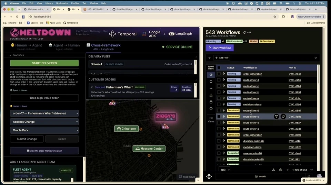Screen dimensions: 331x185
Task: Collapse the Controls section
Action: click(17, 55)
